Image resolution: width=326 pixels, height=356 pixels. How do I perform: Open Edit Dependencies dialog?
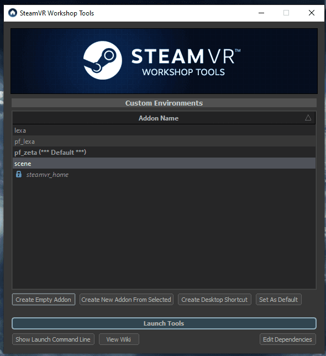pyautogui.click(x=287, y=339)
